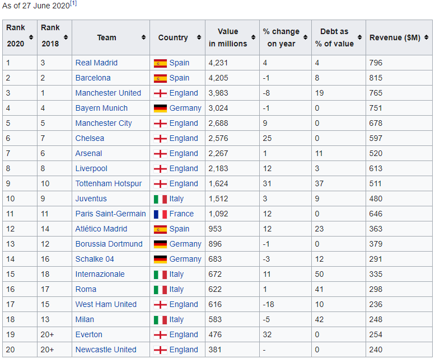
Task: Open England country link in Liverpool row
Action: pyautogui.click(x=184, y=168)
